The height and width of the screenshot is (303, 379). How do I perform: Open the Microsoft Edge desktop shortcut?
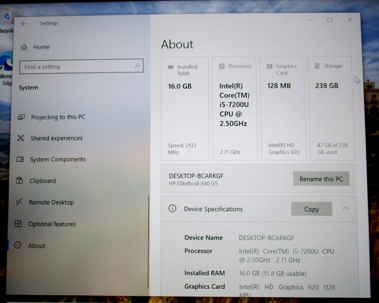click(6, 68)
